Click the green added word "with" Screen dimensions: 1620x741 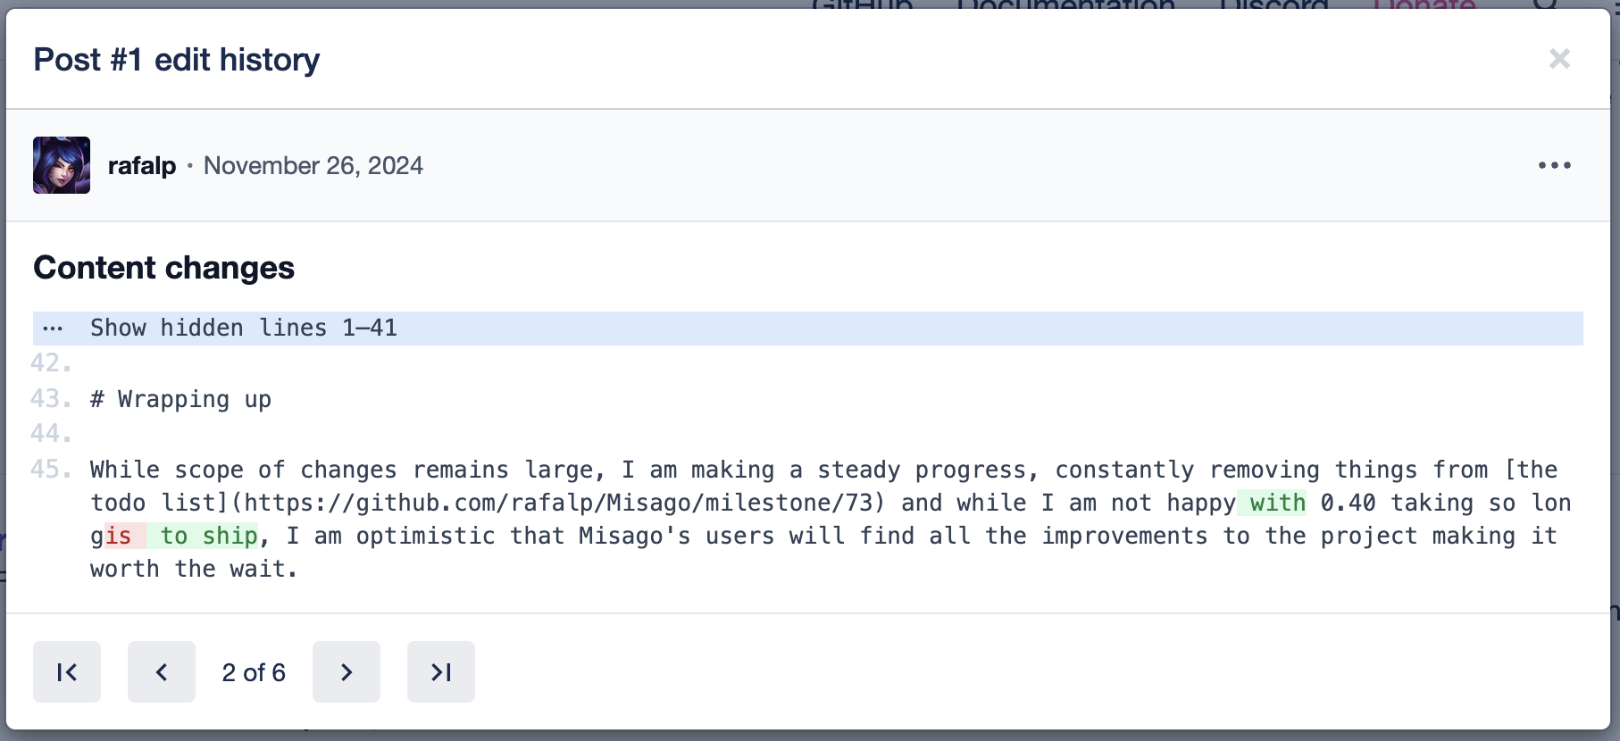(1277, 504)
